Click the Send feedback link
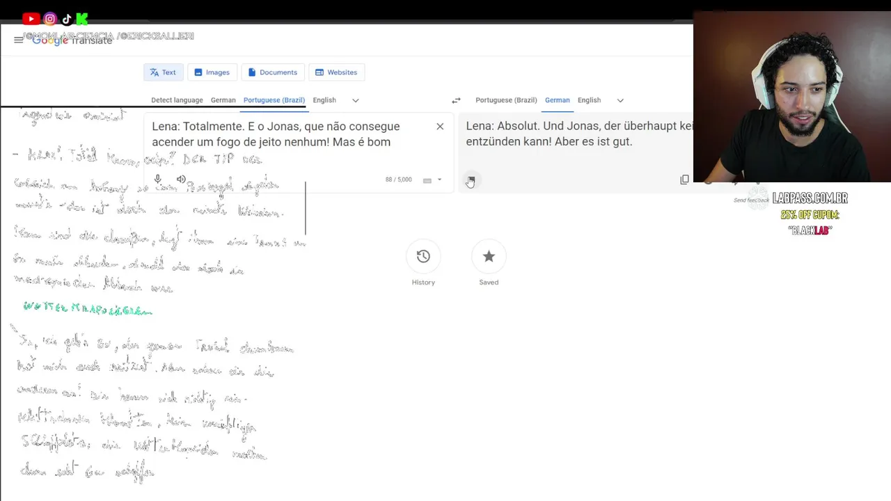Screen dimensions: 891x501 click(751, 200)
